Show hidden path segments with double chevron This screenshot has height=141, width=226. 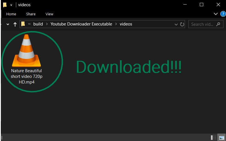29,24
